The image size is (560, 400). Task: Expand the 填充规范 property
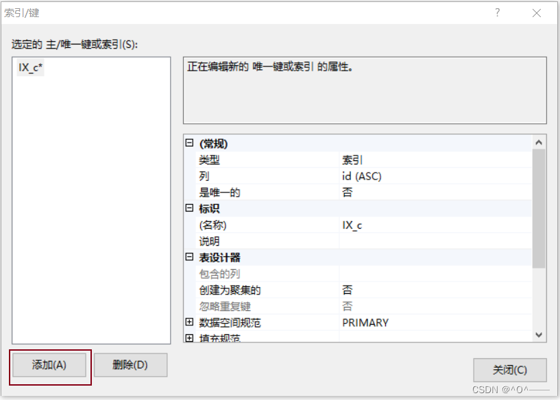tap(189, 338)
